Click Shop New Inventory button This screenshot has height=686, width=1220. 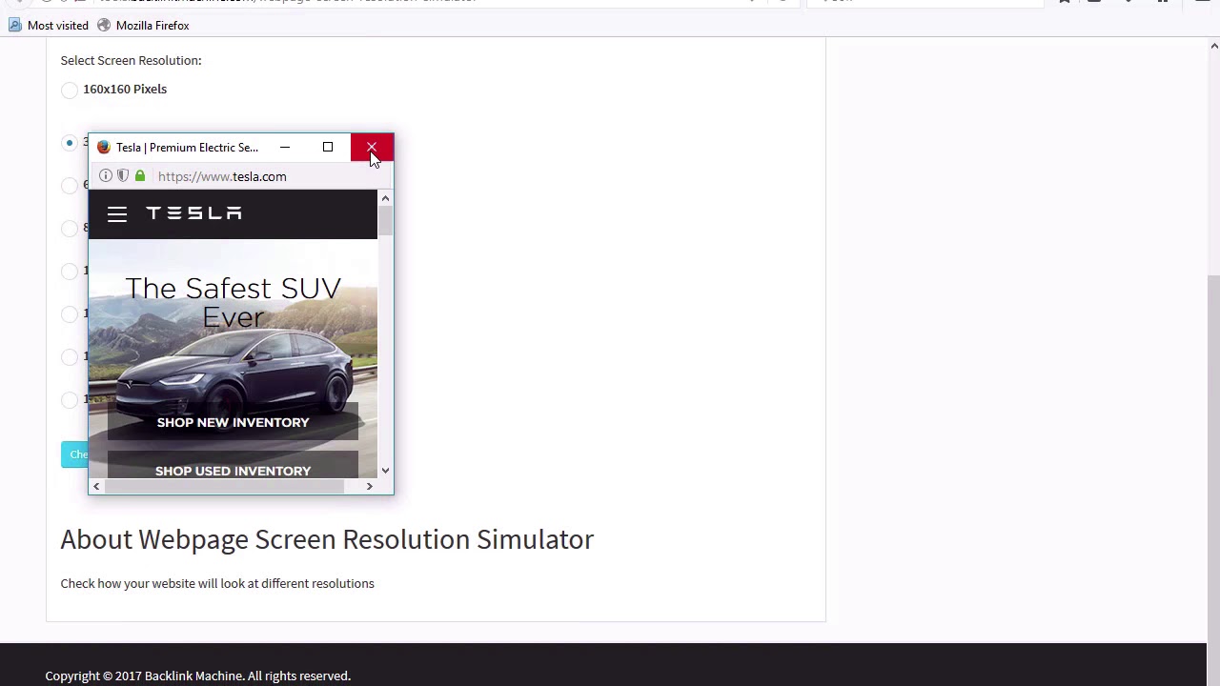(x=233, y=422)
